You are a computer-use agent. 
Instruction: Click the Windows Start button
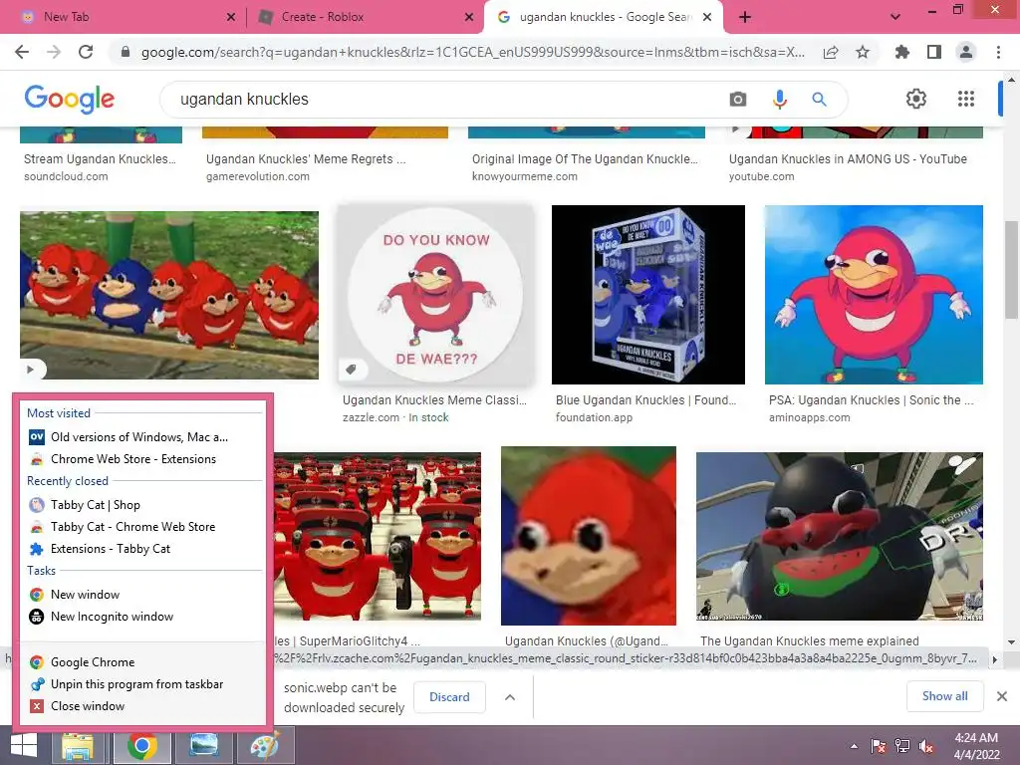[x=24, y=745]
